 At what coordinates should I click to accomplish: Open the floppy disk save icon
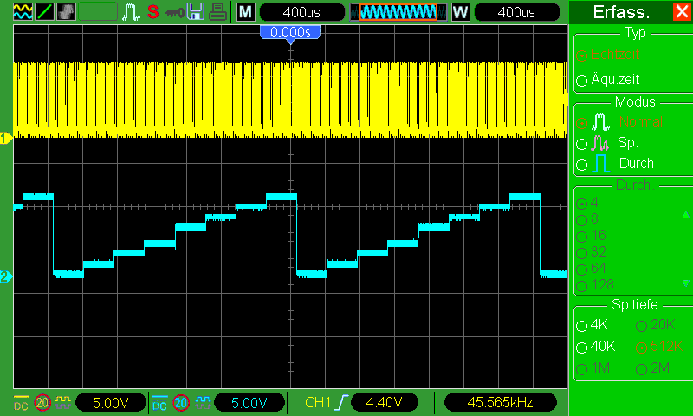[x=196, y=12]
